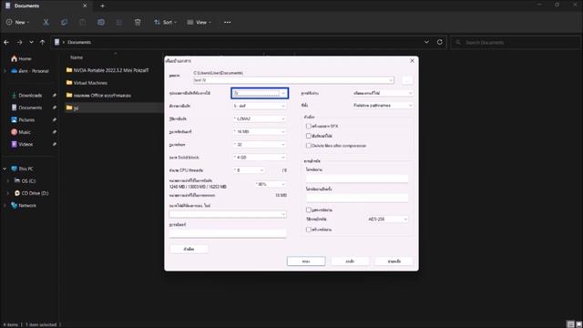The height and width of the screenshot is (328, 583).
Task: Expand the CD Drive (D:) tree node
Action: tap(8, 193)
